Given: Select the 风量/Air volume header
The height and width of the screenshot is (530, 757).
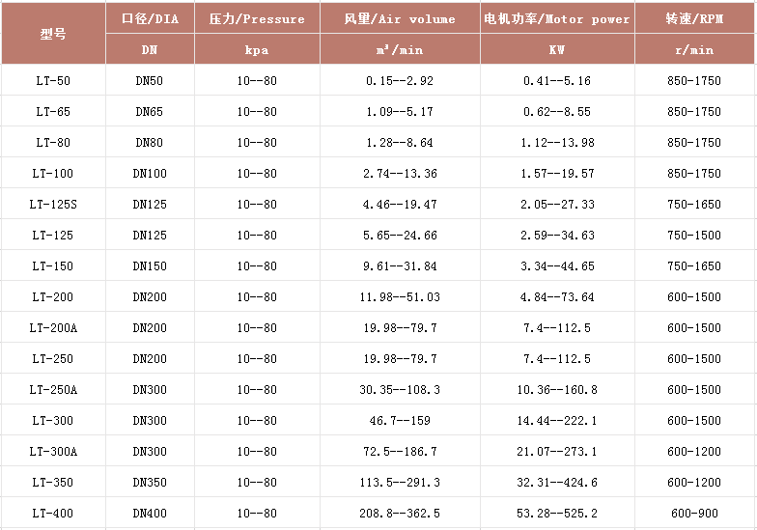Looking at the screenshot, I should point(400,18).
